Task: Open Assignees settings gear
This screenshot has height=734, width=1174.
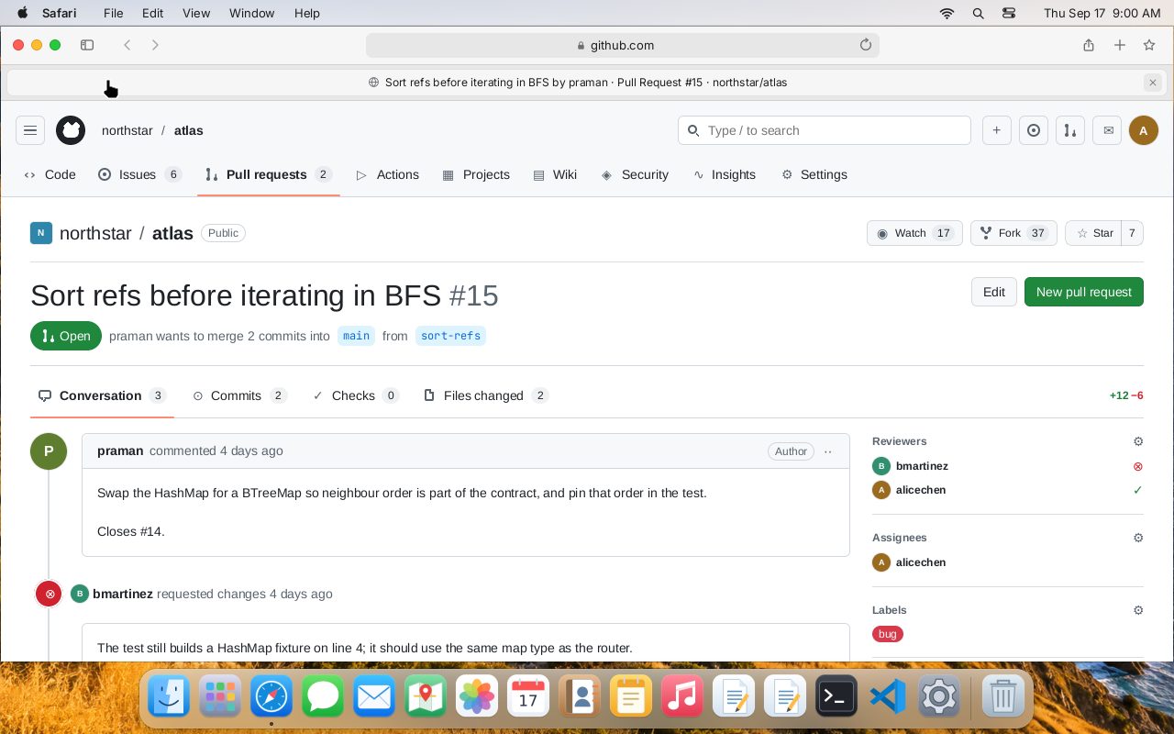Action: (1138, 538)
